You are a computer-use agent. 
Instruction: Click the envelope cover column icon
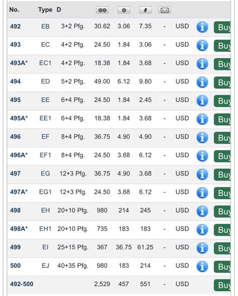pyautogui.click(x=165, y=10)
